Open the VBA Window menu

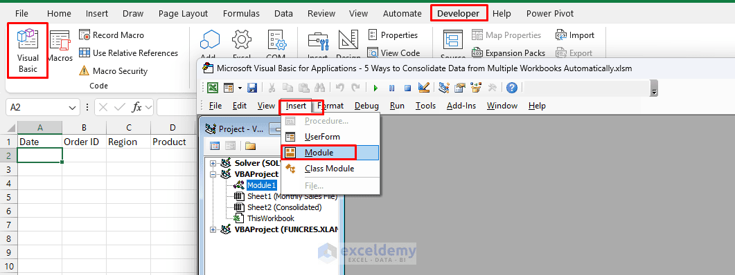pos(502,106)
